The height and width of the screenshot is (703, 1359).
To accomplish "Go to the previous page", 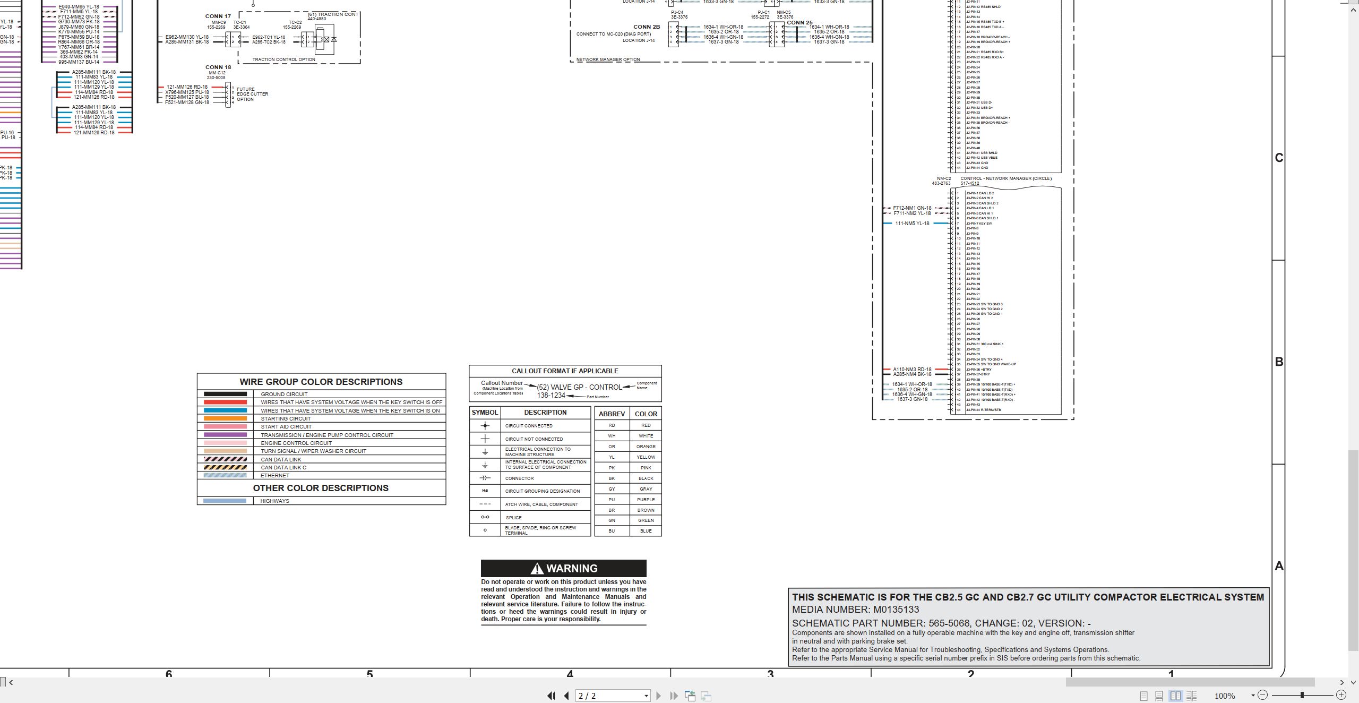I will 566,696.
